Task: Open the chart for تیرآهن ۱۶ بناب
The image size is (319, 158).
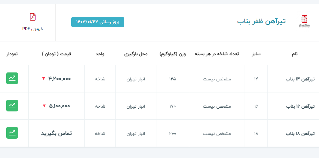Action: point(12,106)
